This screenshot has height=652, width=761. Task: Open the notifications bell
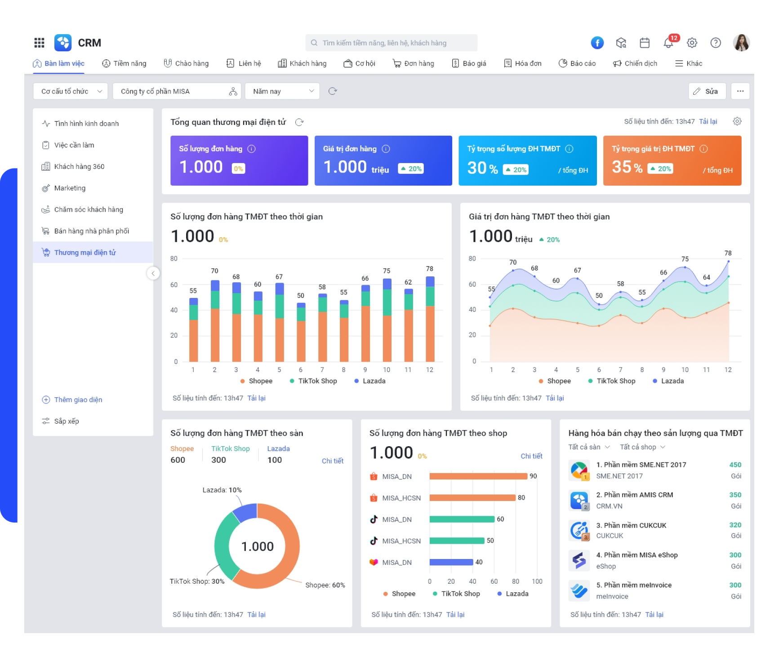668,43
